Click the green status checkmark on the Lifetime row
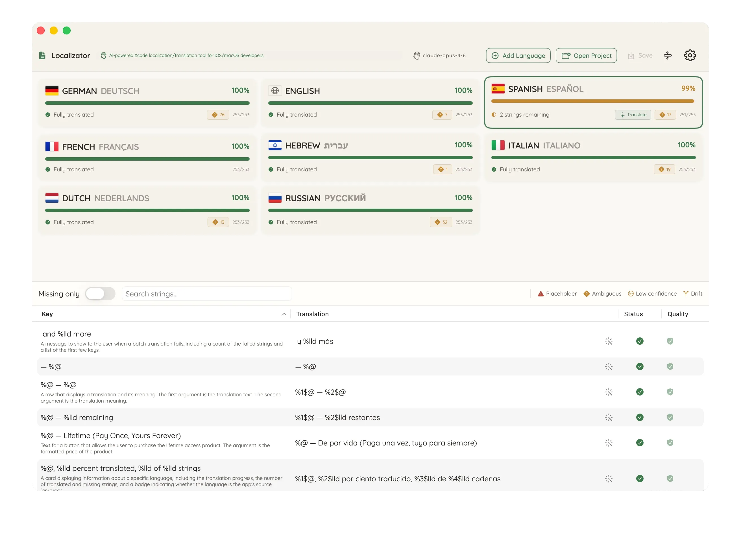The width and height of the screenshot is (741, 533). pos(640,443)
